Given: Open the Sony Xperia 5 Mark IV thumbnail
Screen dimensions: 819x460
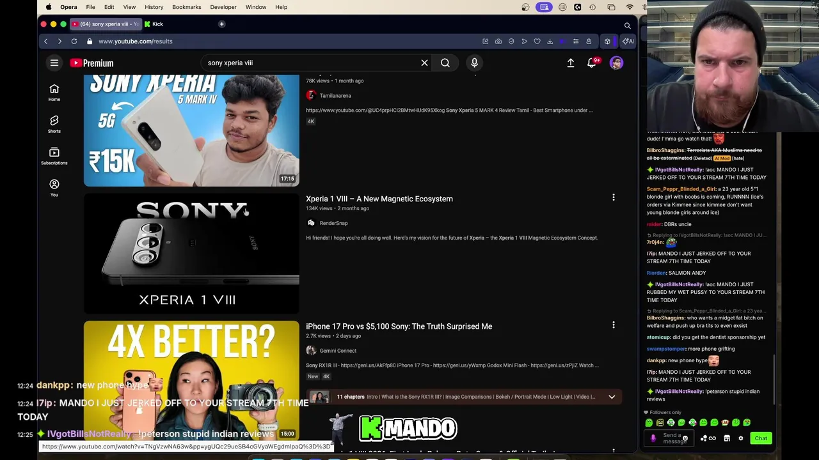Looking at the screenshot, I should coord(191,130).
